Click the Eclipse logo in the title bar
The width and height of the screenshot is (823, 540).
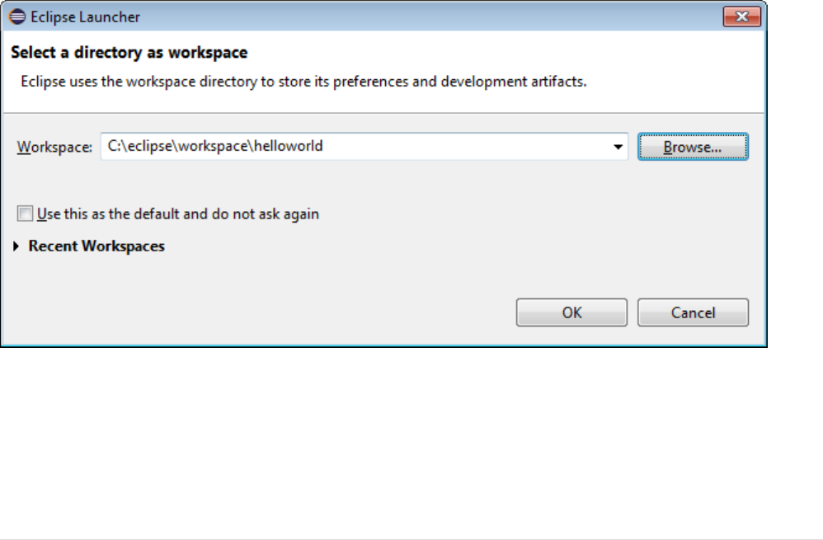[x=16, y=16]
